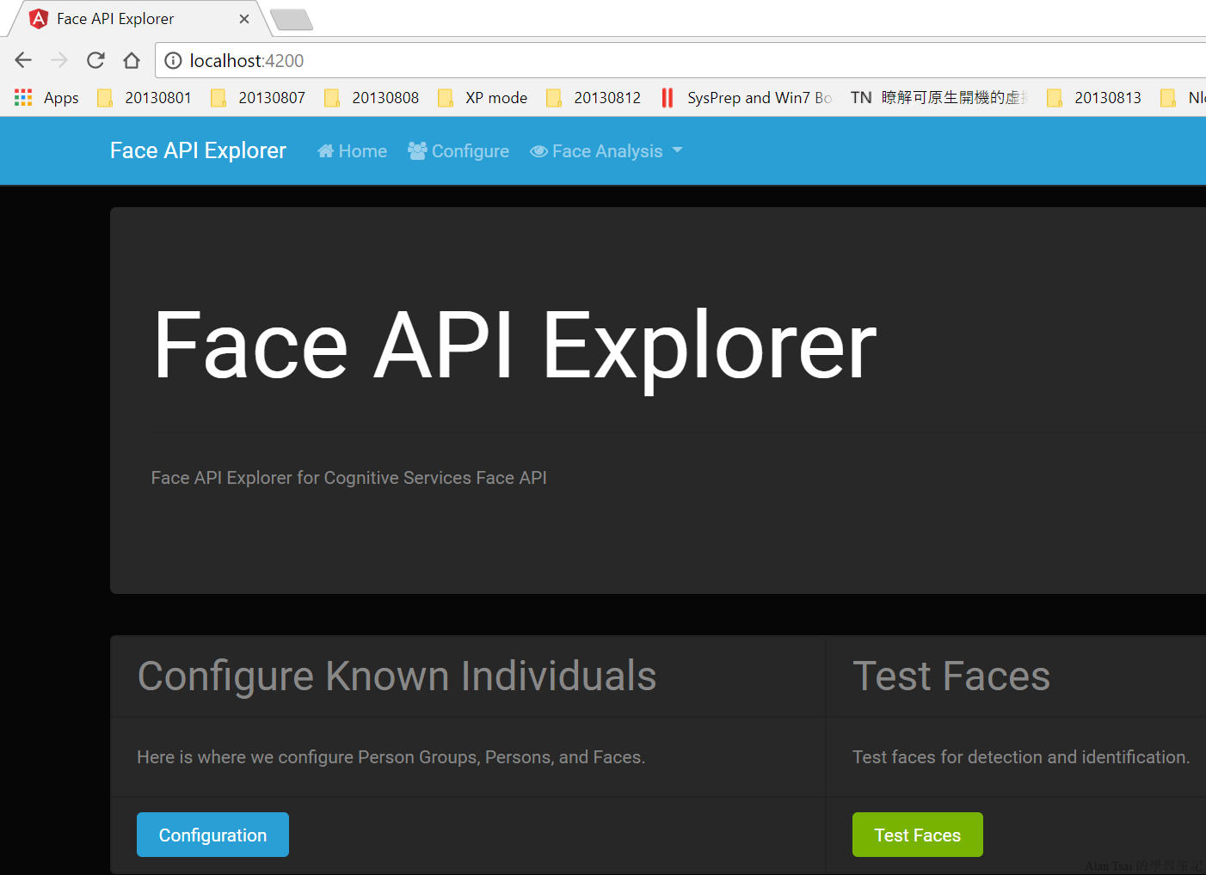
Task: Open Configure in the navbar
Action: [458, 151]
